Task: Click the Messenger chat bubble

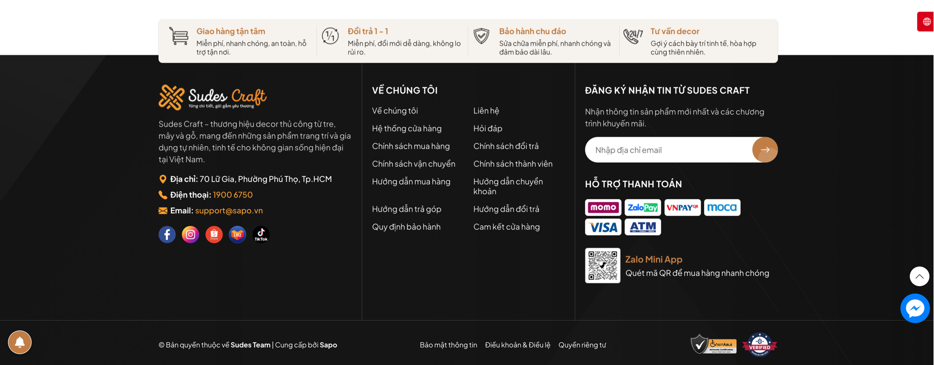Action: (915, 308)
